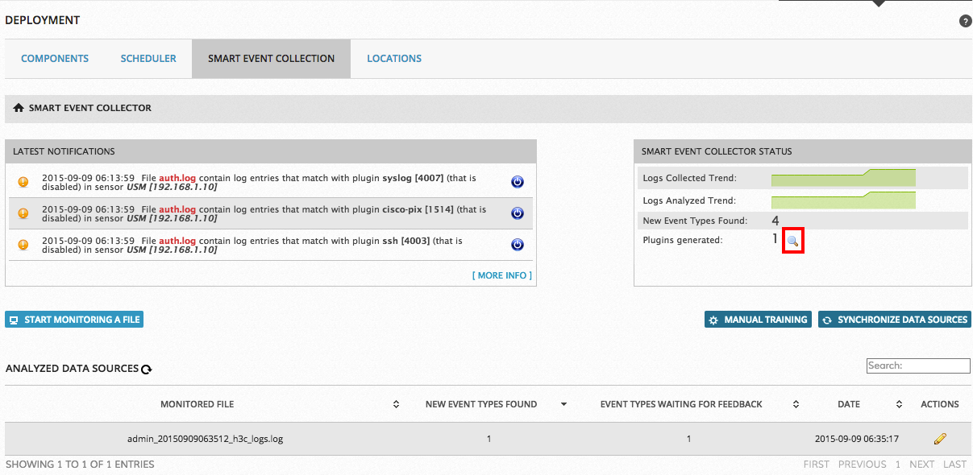Go to LAST page of entries
Image resolution: width=973 pixels, height=475 pixels.
coord(954,465)
